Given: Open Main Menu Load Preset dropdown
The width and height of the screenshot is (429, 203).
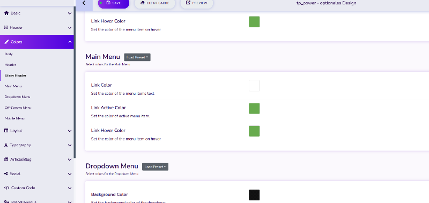Looking at the screenshot, I should pyautogui.click(x=137, y=57).
